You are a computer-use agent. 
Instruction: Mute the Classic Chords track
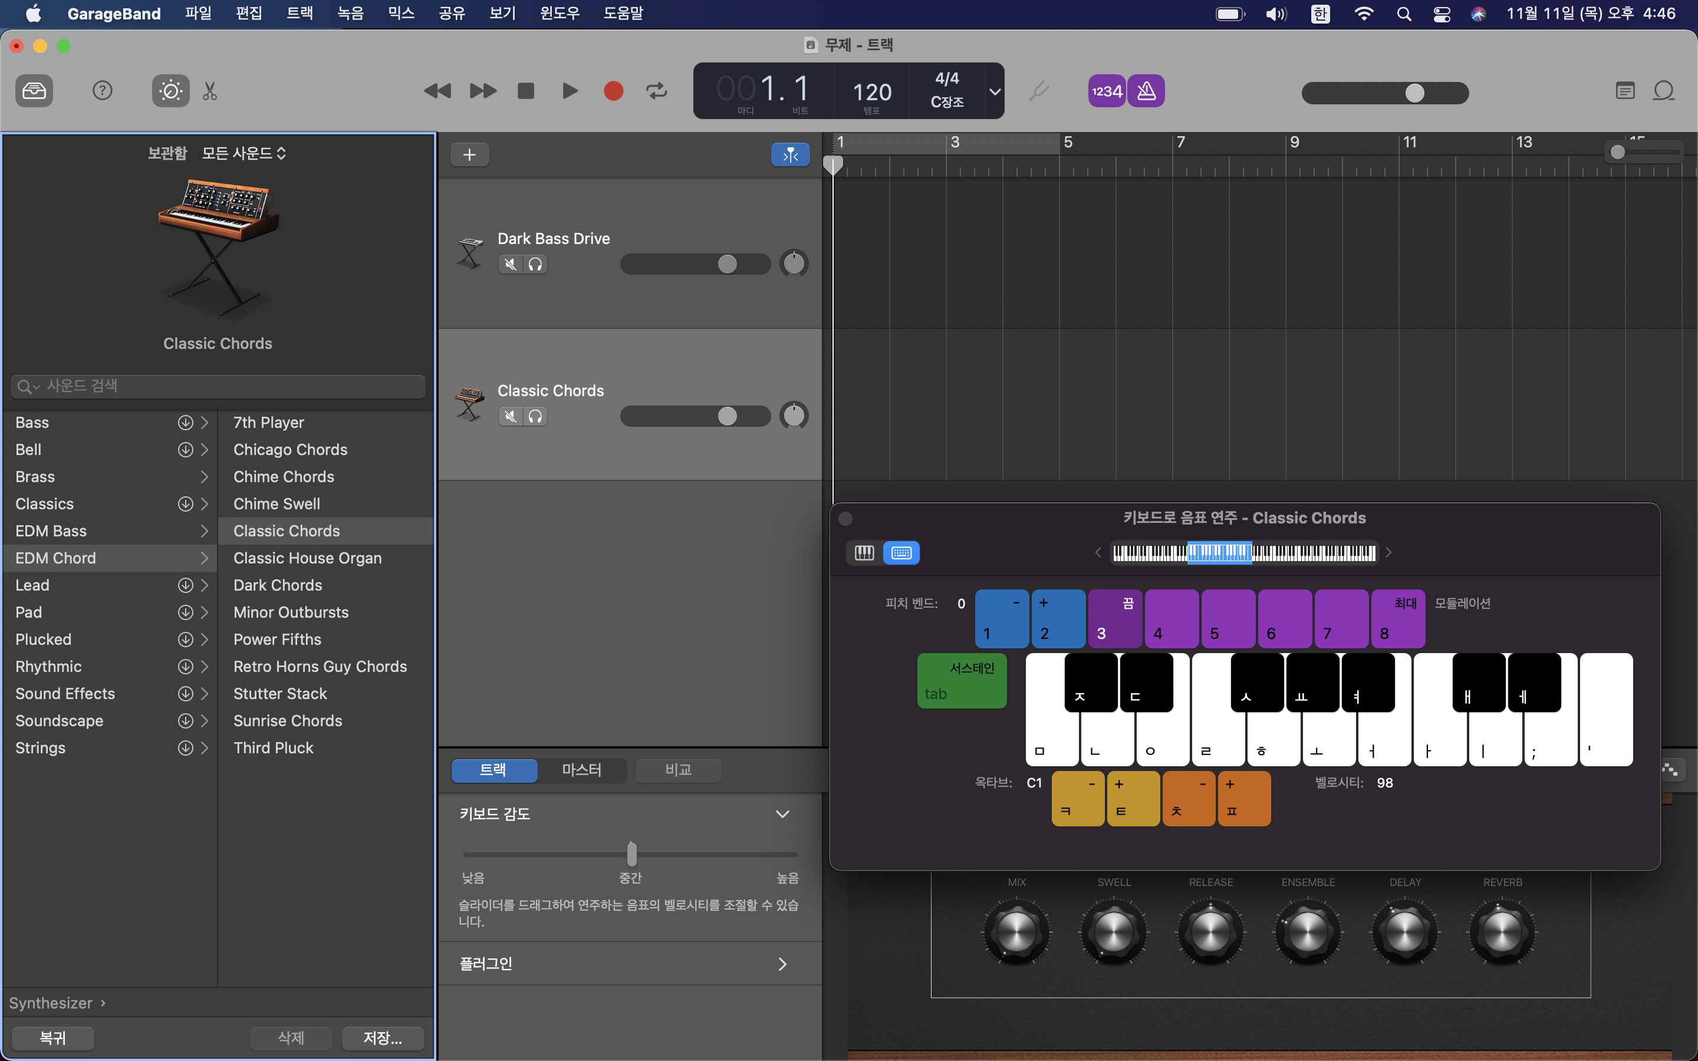(511, 417)
